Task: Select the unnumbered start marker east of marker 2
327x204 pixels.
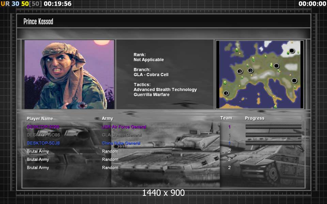Action: [x=276, y=66]
